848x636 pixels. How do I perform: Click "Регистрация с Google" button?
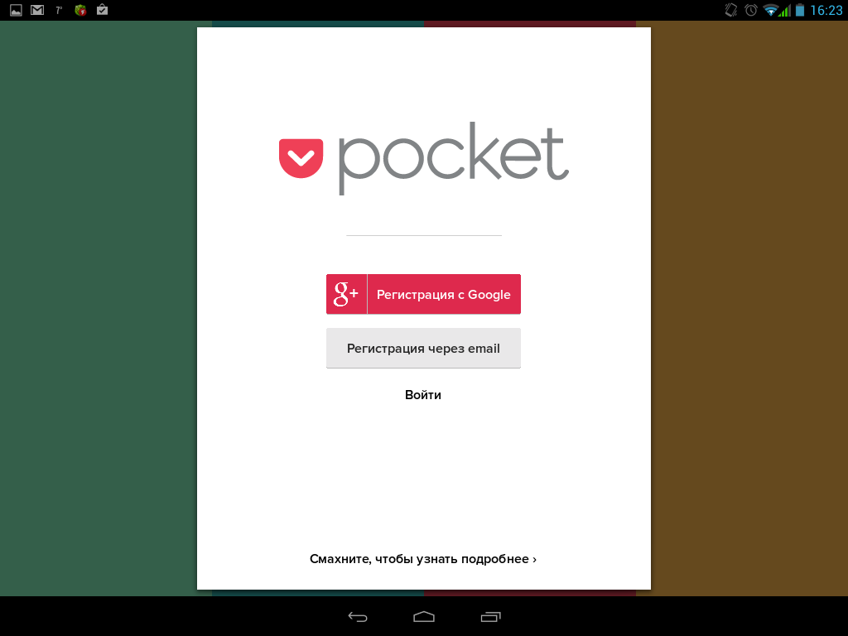pos(443,294)
